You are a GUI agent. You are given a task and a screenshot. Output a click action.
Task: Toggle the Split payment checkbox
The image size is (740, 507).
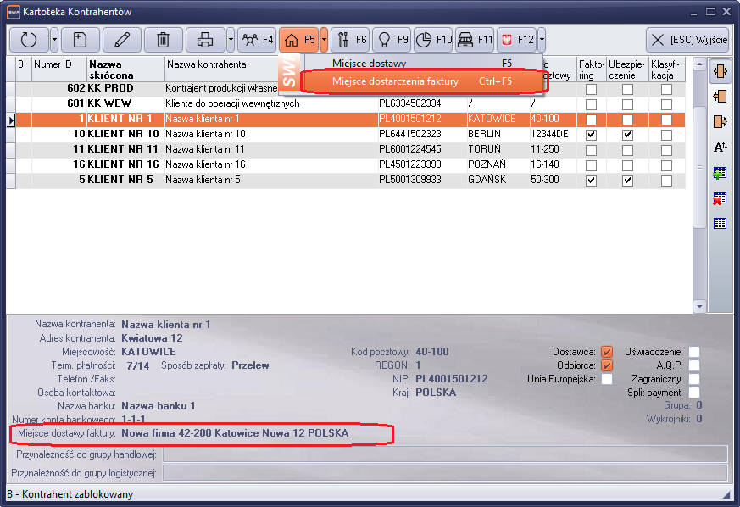click(694, 393)
